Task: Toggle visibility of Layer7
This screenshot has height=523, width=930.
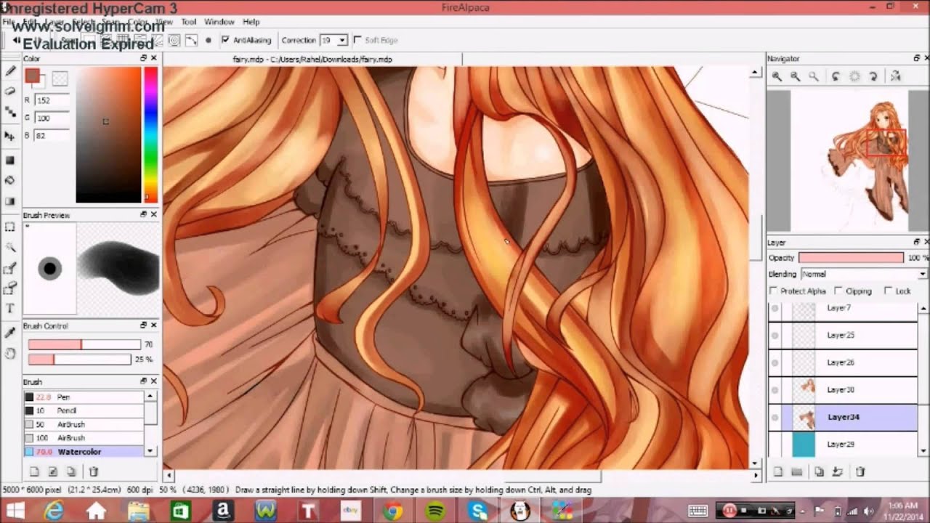Action: coord(775,308)
